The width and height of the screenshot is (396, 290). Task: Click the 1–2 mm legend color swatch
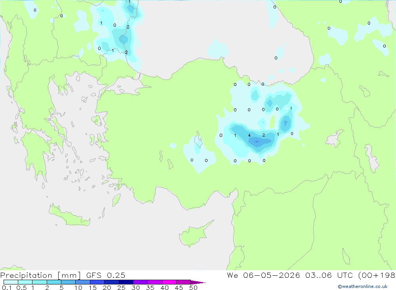coord(40,282)
